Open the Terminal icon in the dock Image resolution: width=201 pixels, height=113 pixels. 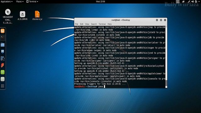3,38
